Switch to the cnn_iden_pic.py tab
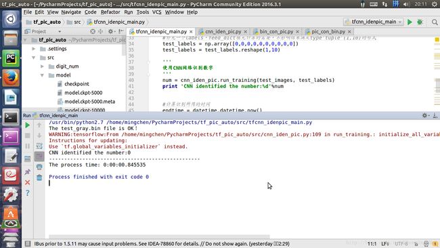The width and height of the screenshot is (440, 248). 223,31
